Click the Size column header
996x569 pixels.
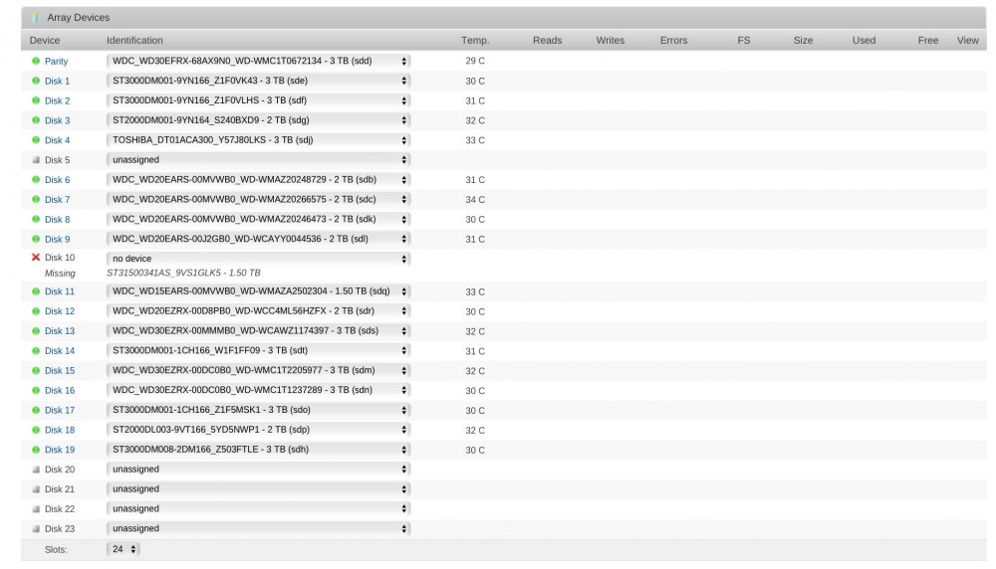click(x=804, y=40)
